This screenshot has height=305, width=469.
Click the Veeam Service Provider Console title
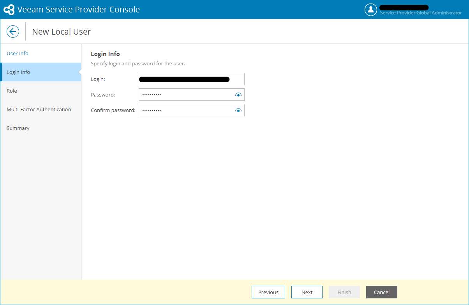pyautogui.click(x=78, y=10)
